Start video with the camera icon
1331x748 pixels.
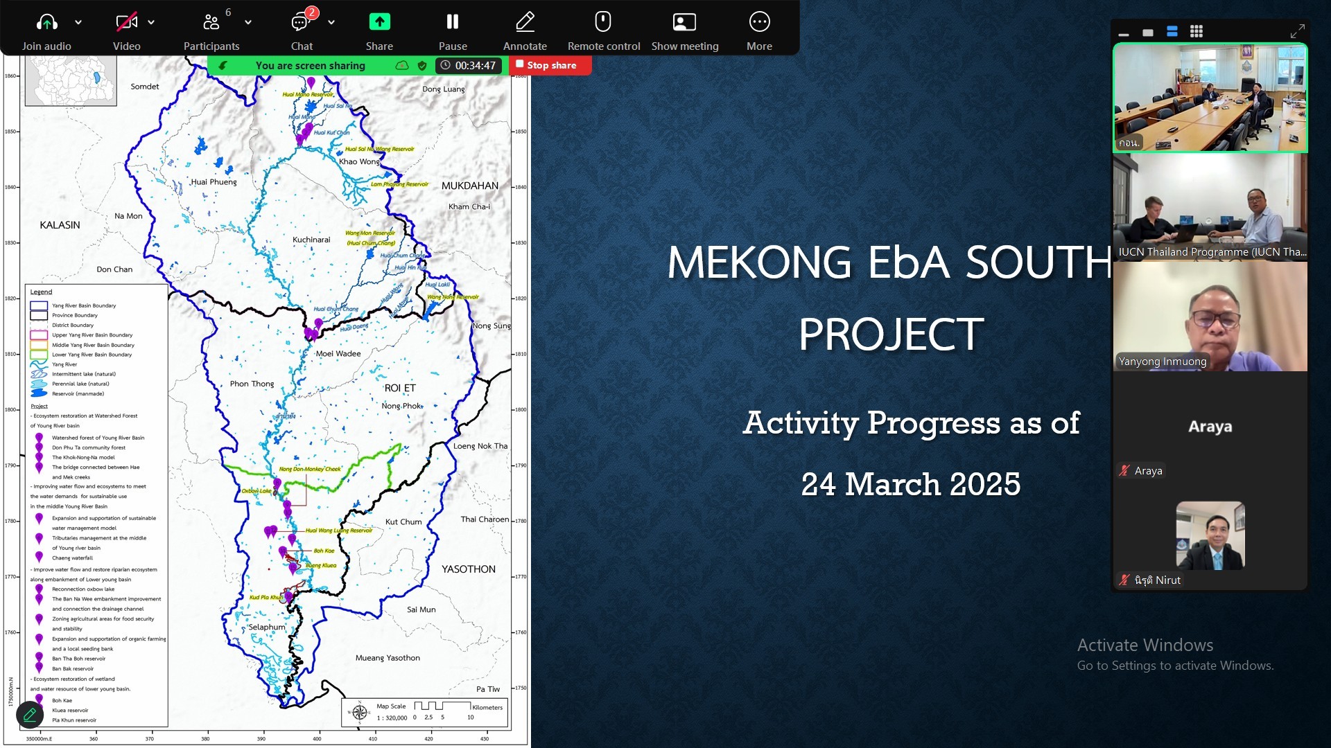click(x=126, y=22)
